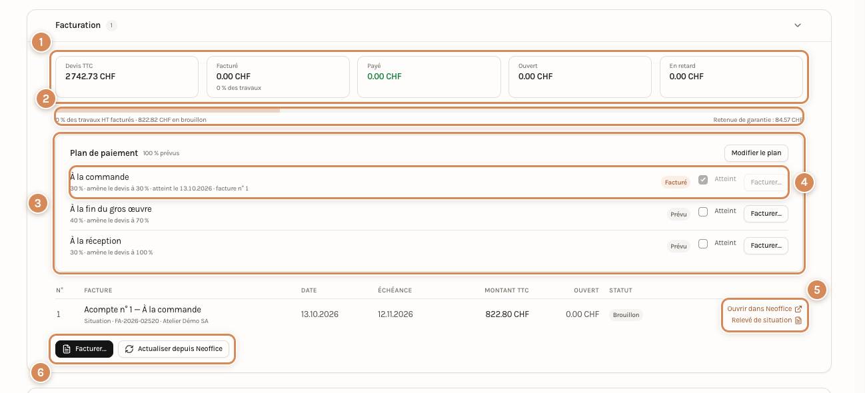Image resolution: width=865 pixels, height=393 pixels.
Task: Click the À la réception milestone title
Action: (x=95, y=241)
